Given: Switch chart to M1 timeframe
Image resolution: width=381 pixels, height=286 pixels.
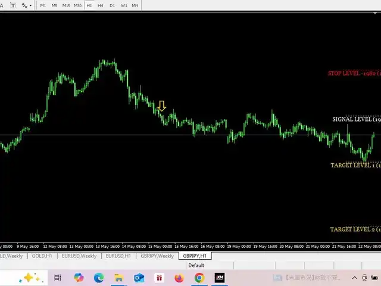Looking at the screenshot, I should click(x=43, y=5).
